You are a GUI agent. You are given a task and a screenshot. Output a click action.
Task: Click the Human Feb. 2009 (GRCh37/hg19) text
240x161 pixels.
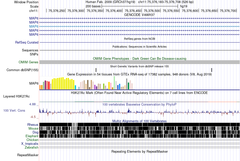pos(110,2)
